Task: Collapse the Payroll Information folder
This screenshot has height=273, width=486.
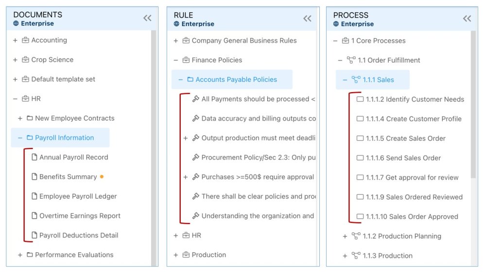Action: tap(20, 138)
